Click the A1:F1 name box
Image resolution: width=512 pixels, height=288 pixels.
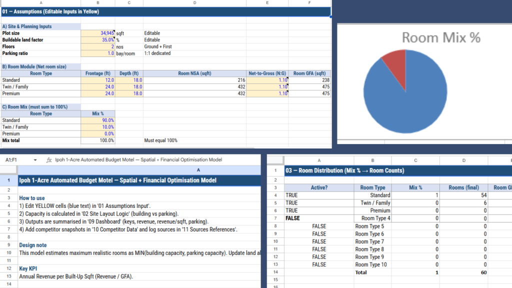point(15,159)
